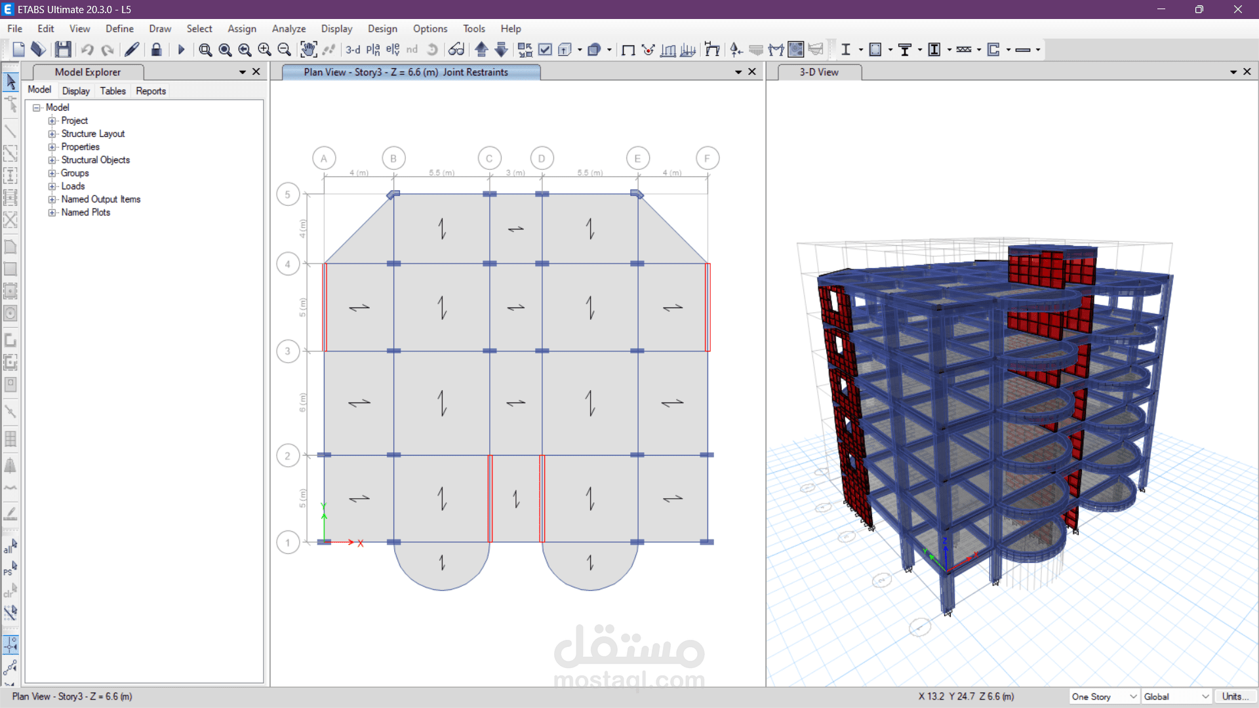Select Groups tree label

click(75, 173)
